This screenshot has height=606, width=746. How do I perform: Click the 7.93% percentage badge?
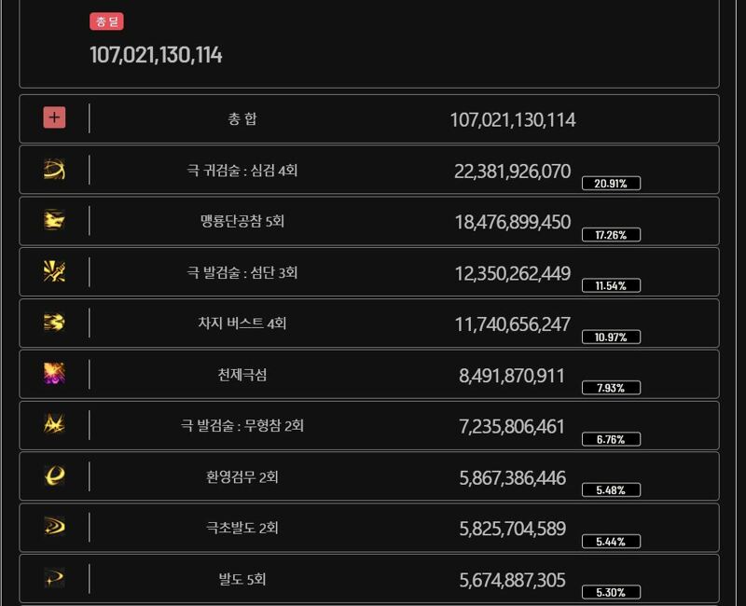pyautogui.click(x=611, y=388)
